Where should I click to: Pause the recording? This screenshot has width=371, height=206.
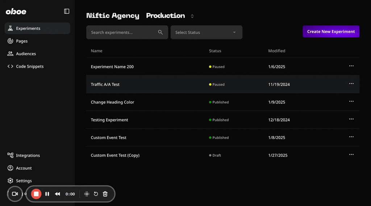coord(47,194)
